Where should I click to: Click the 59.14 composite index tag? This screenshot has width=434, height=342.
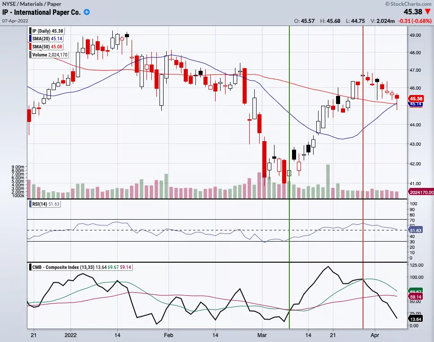(416, 297)
